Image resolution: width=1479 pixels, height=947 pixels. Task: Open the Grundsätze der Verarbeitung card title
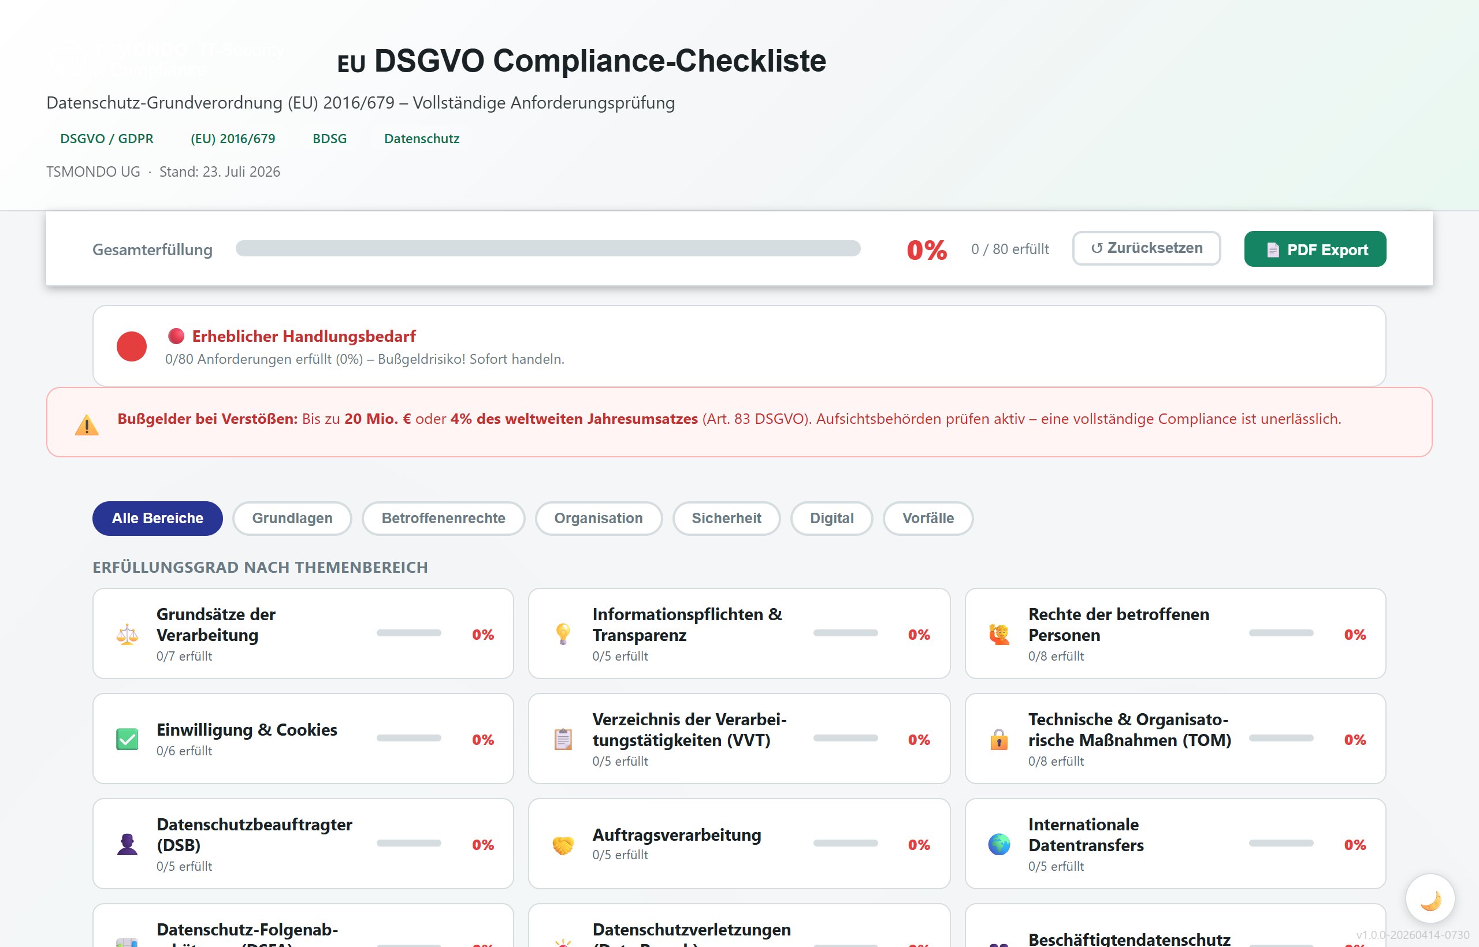pos(216,625)
